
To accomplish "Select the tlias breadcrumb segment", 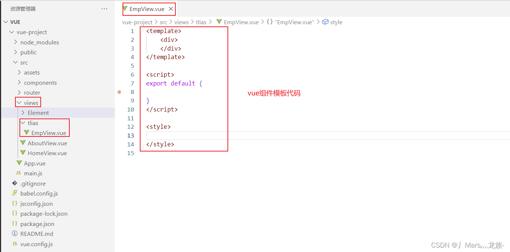I will pos(201,22).
